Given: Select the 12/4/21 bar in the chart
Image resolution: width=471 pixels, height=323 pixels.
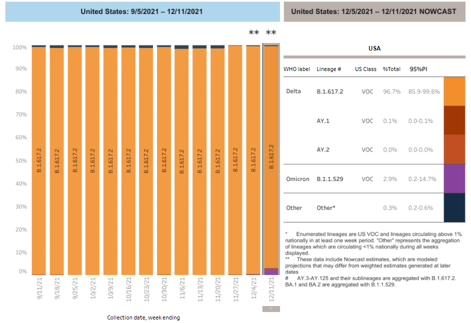Looking at the screenshot, I should point(253,160).
